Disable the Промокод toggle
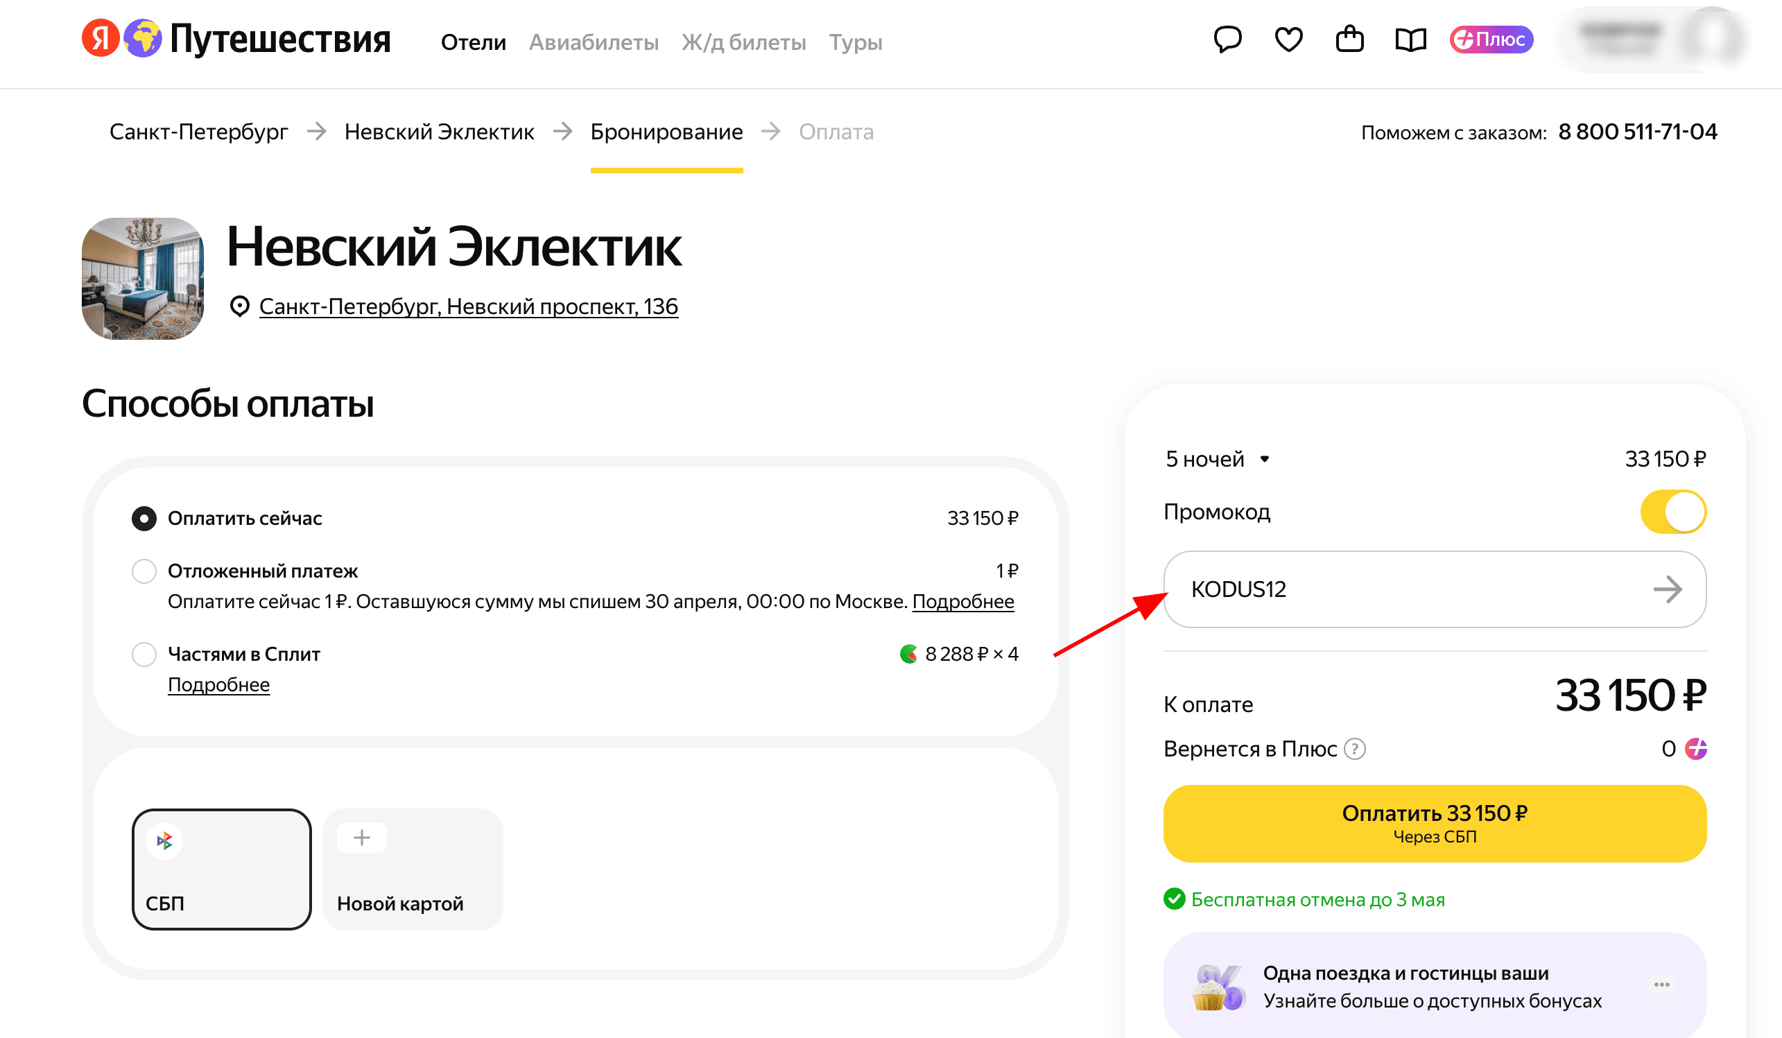 pyautogui.click(x=1673, y=511)
